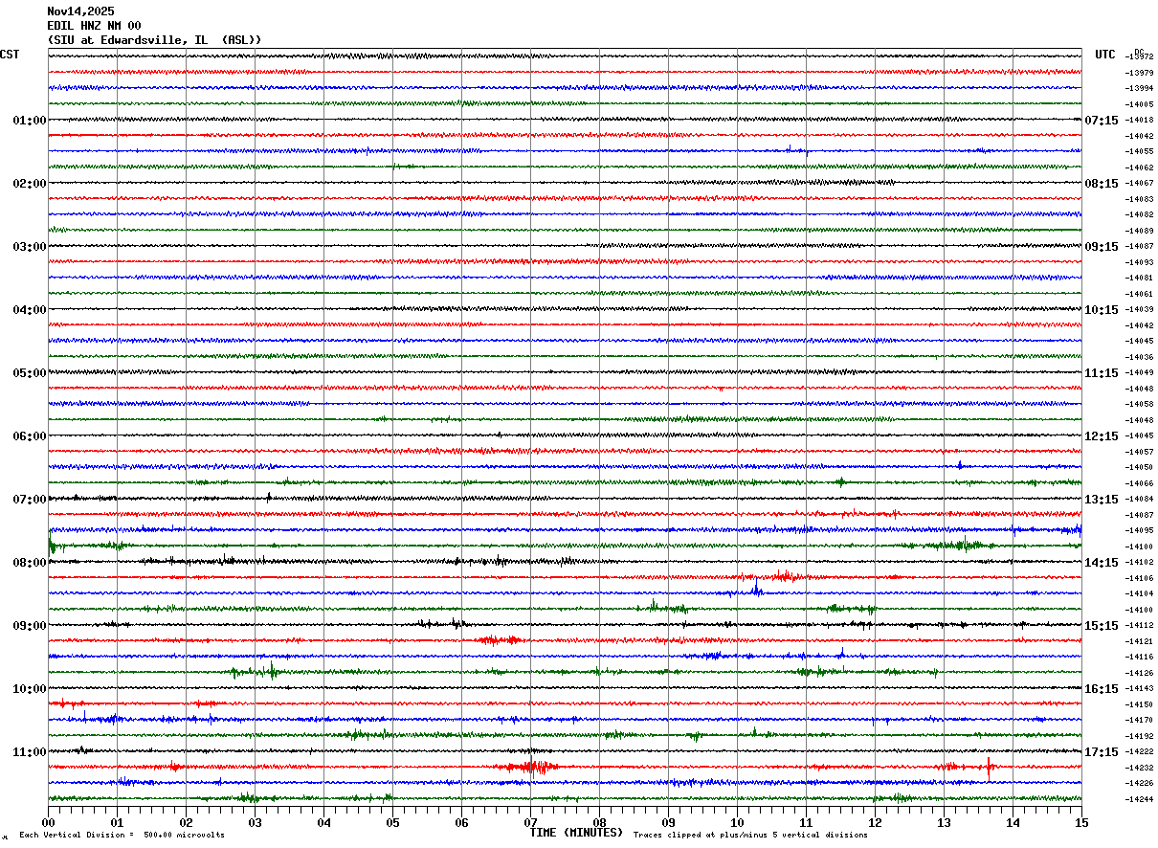The image size is (1158, 848).
Task: Click the "14:15" UTC time label
Action: (1102, 563)
